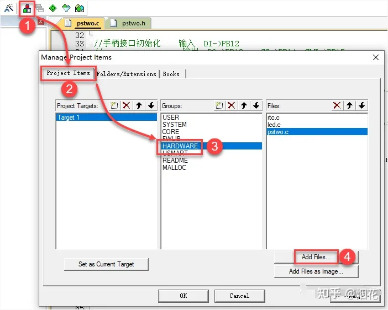Switch to the pstwo.h editor tab
The image size is (388, 310).
click(x=129, y=23)
